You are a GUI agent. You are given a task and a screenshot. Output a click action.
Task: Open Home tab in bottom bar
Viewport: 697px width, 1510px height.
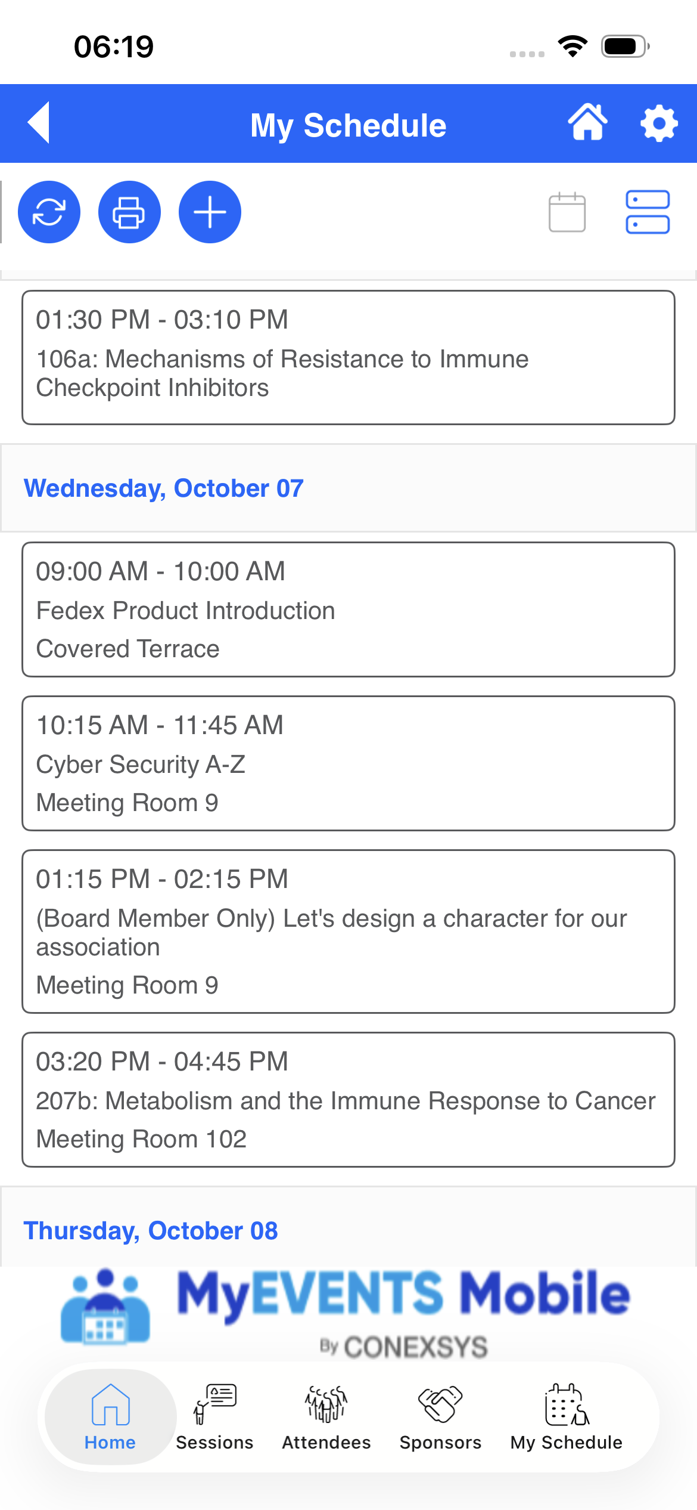[110, 1417]
